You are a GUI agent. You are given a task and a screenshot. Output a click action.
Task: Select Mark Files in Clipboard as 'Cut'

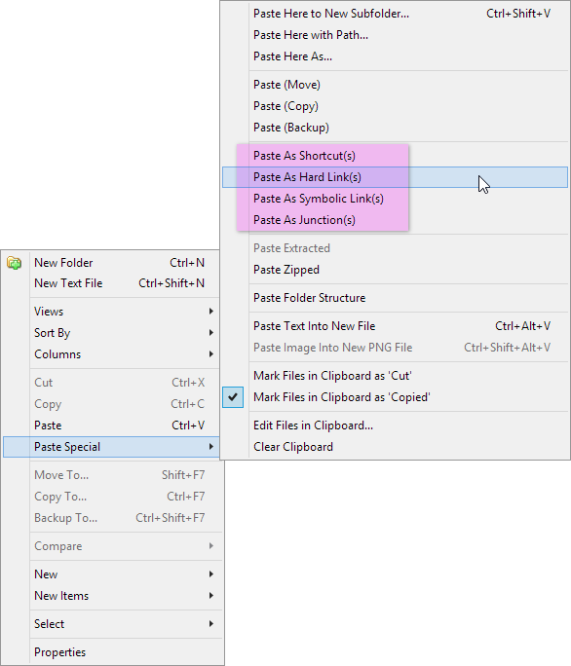(x=395, y=376)
